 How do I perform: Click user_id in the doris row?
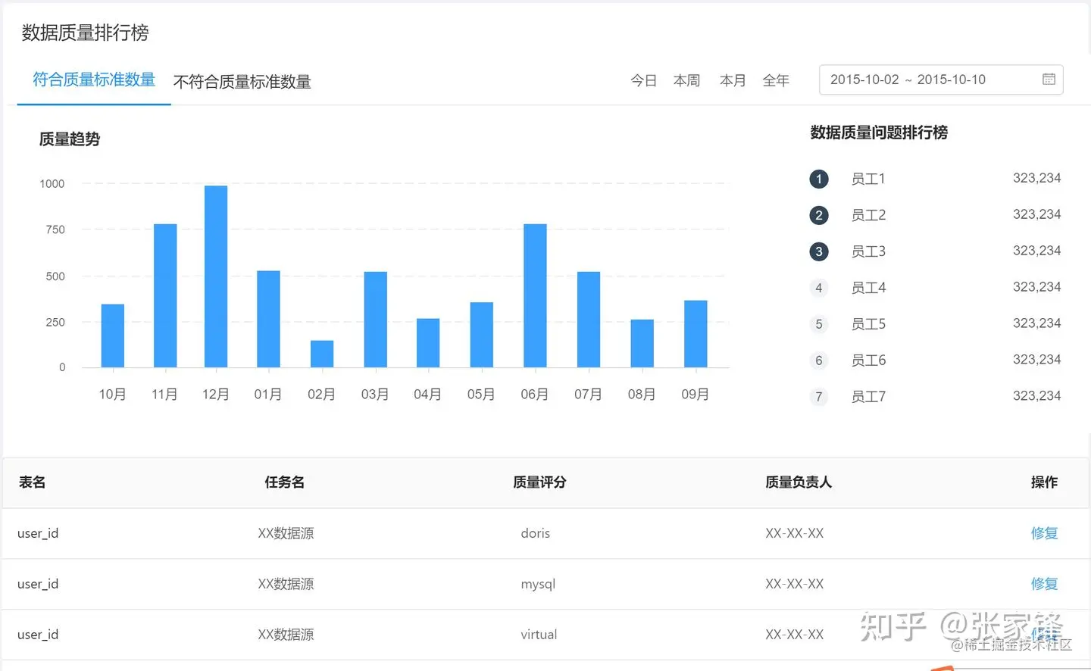(x=38, y=533)
